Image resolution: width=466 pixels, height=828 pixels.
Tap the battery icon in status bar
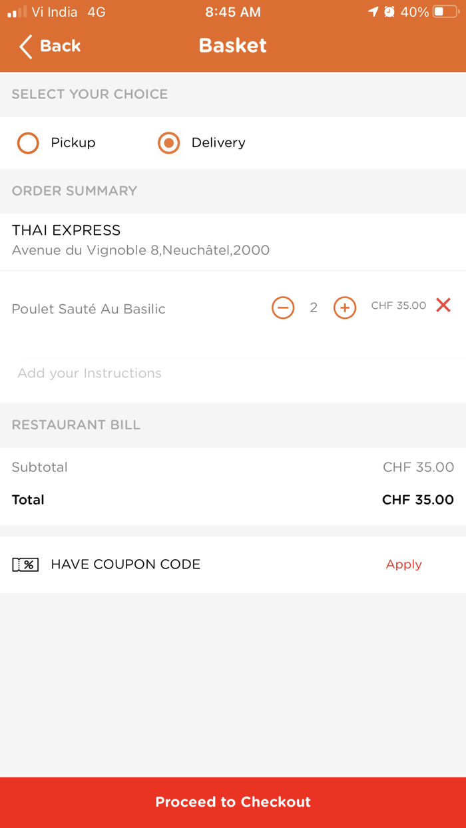pos(445,12)
